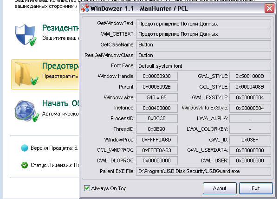This screenshot has height=199, width=279.
Task: Click the WM_GETTEXT value field
Action: [x=203, y=34]
